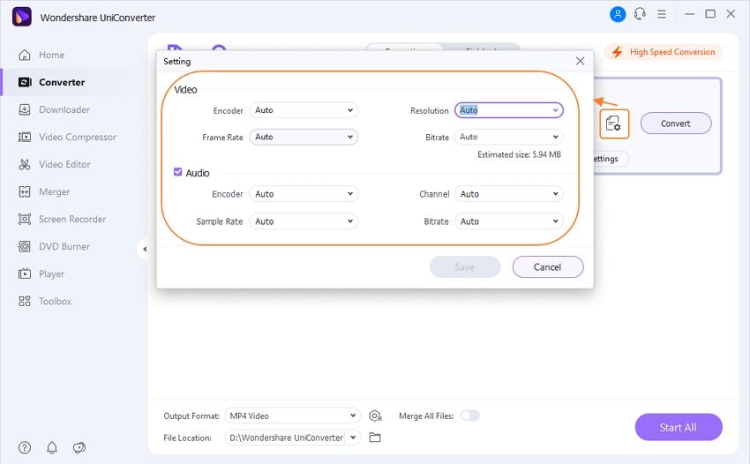Screen dimensions: 750x464
Task: Close the Setting dialog with X
Action: click(580, 61)
